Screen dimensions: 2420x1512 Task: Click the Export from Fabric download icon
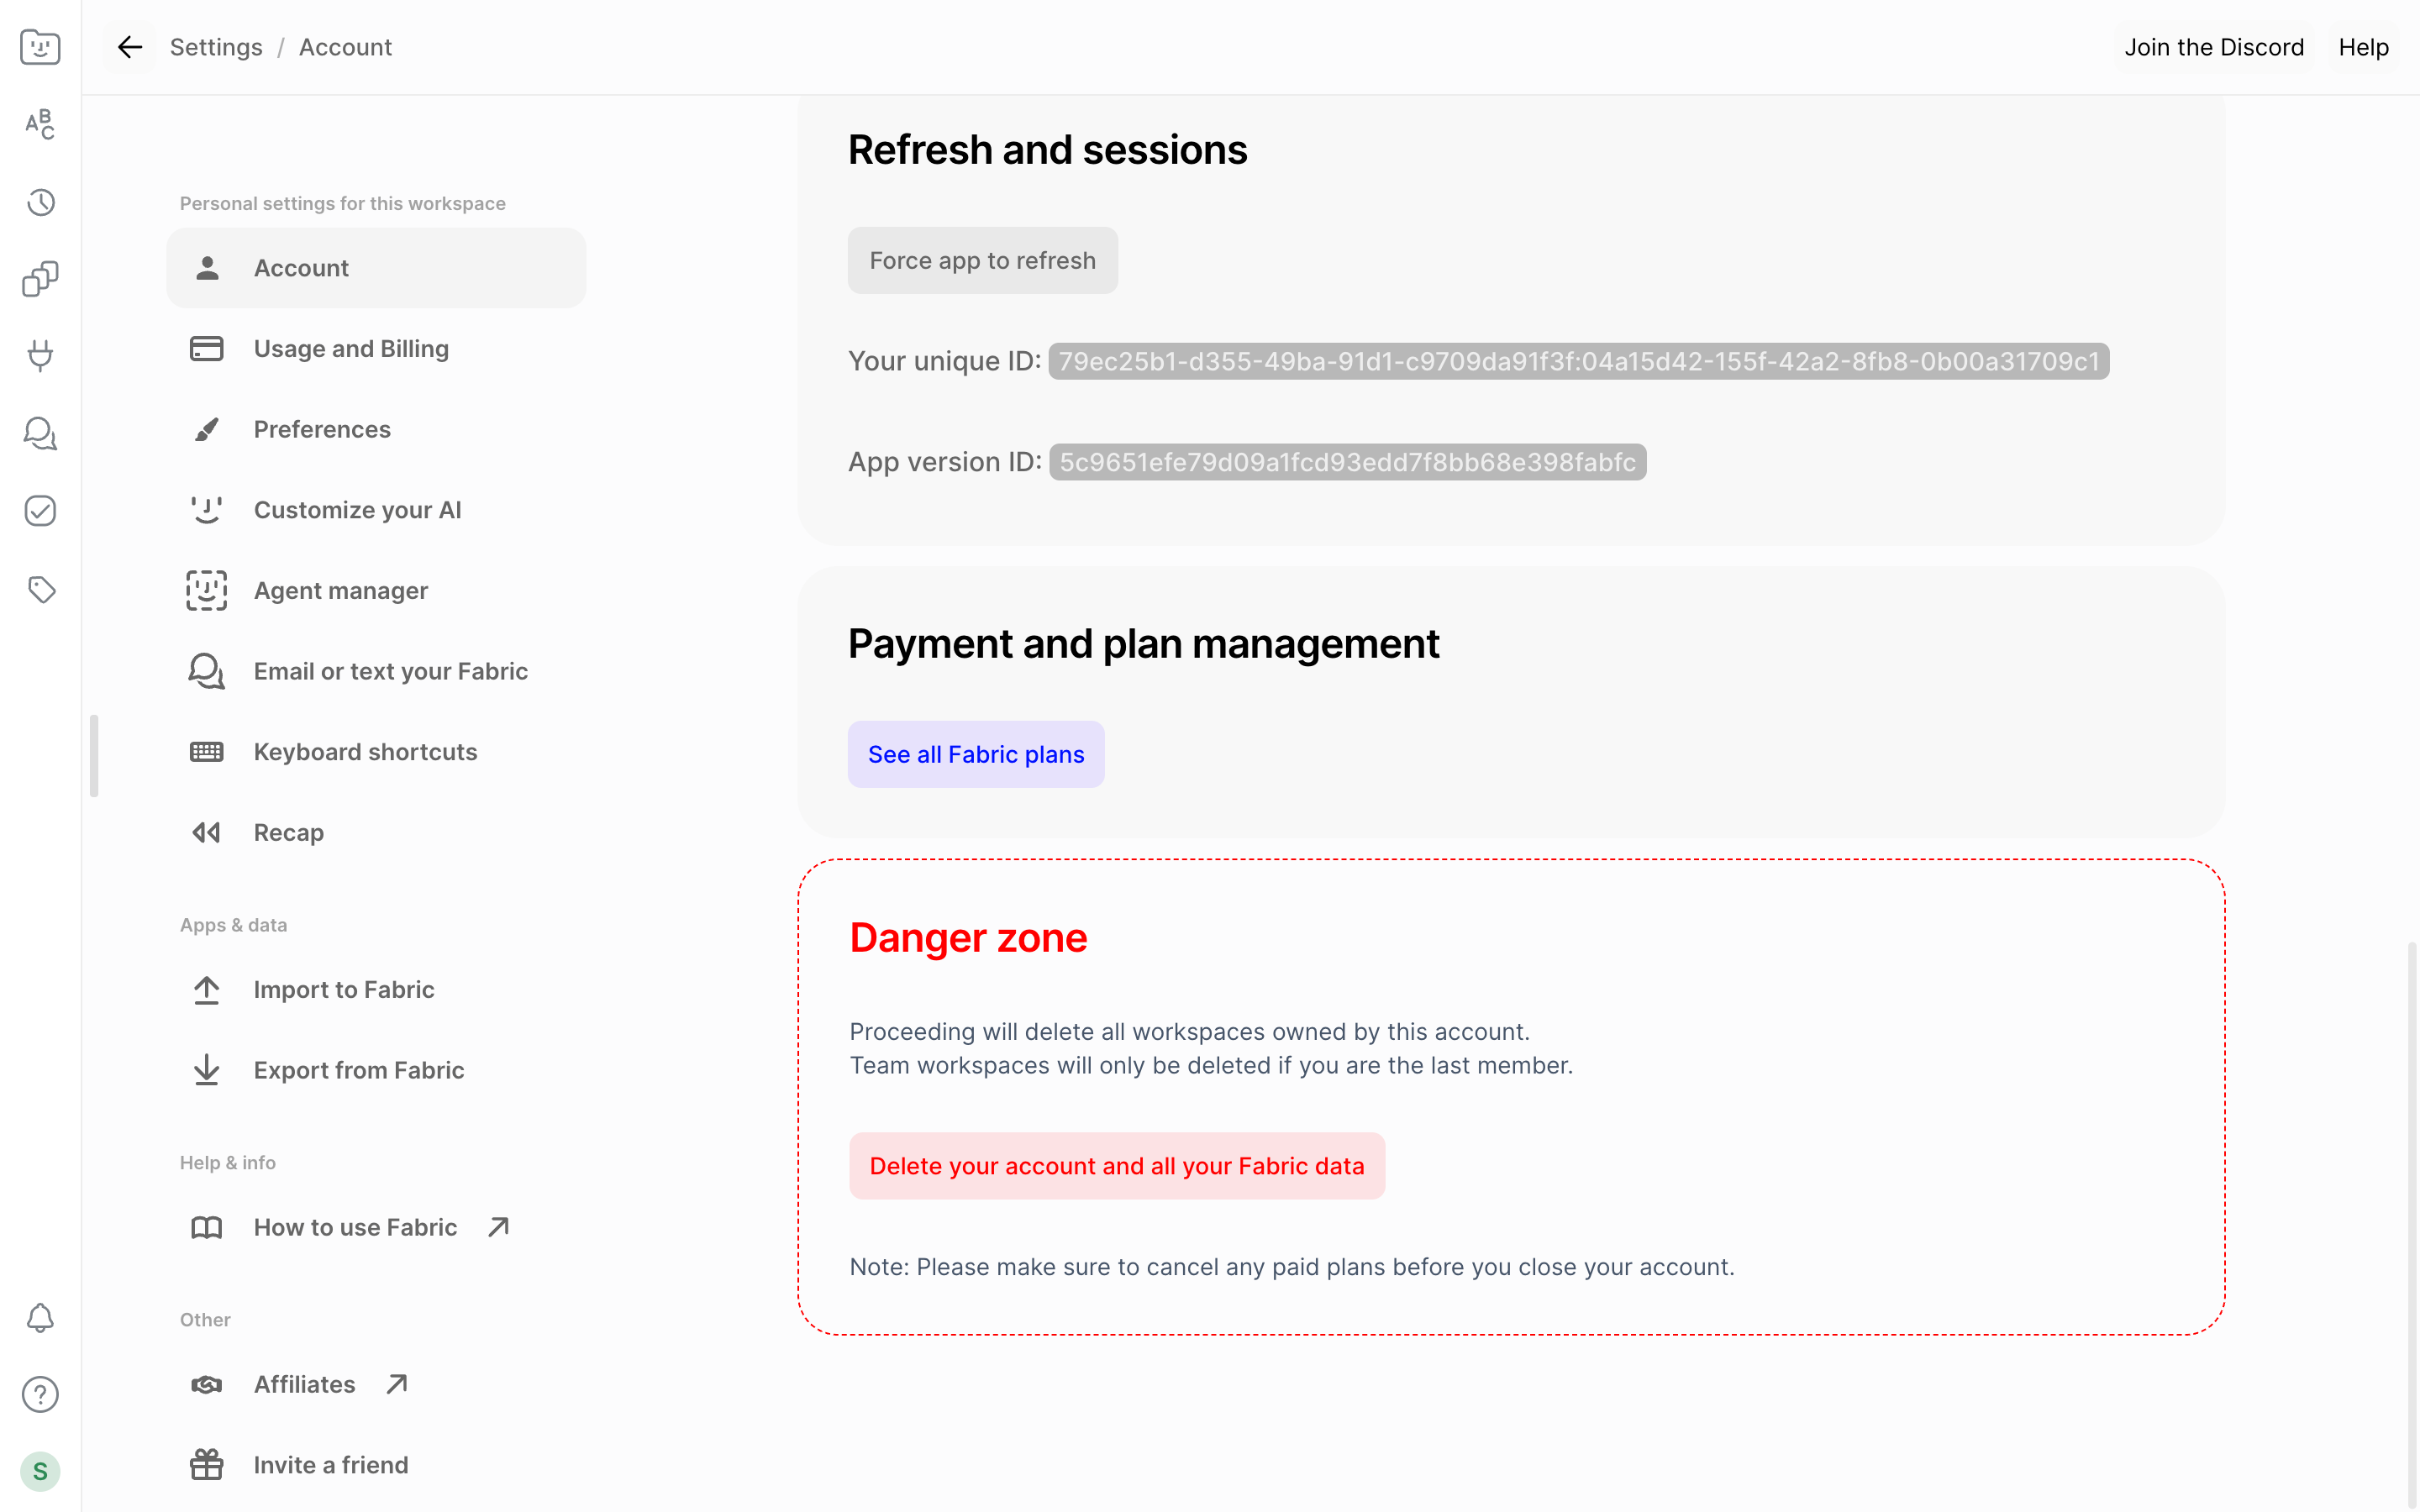pos(207,1070)
